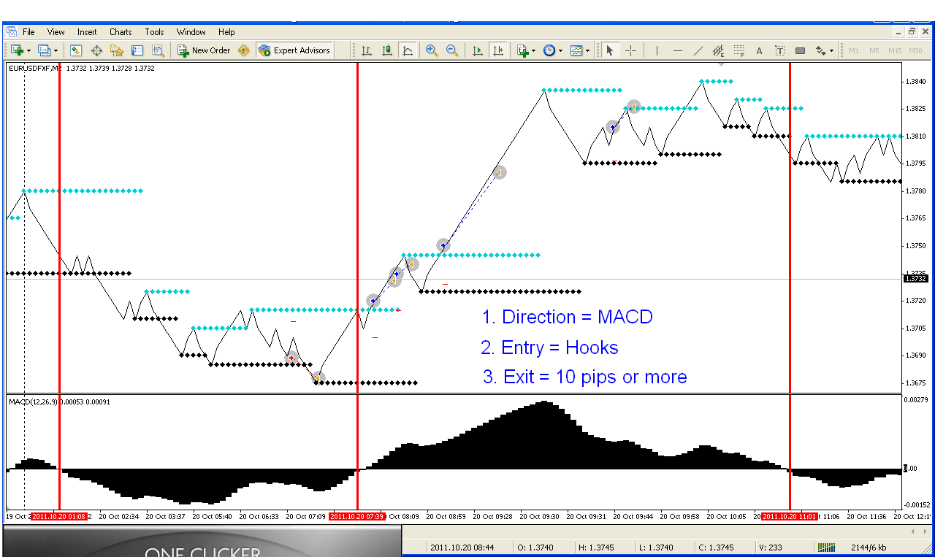Open the View menu
The height and width of the screenshot is (557, 935).
(56, 32)
